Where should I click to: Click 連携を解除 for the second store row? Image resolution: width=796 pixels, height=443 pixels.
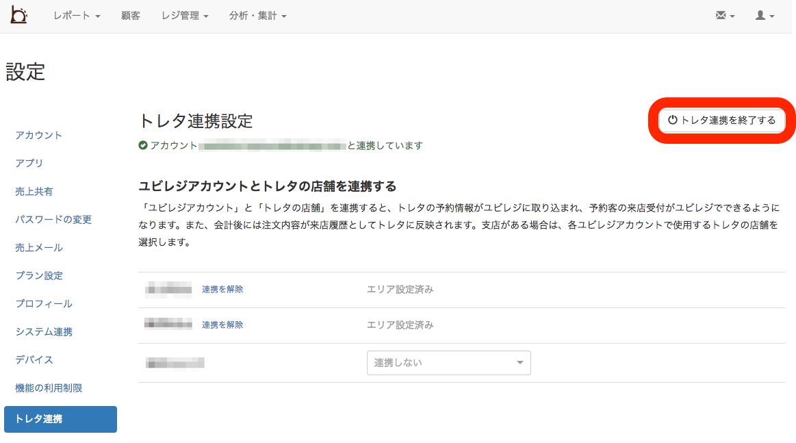(x=222, y=325)
